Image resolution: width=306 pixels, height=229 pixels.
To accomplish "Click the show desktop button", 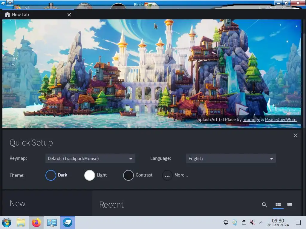I will pyautogui.click(x=298, y=222).
